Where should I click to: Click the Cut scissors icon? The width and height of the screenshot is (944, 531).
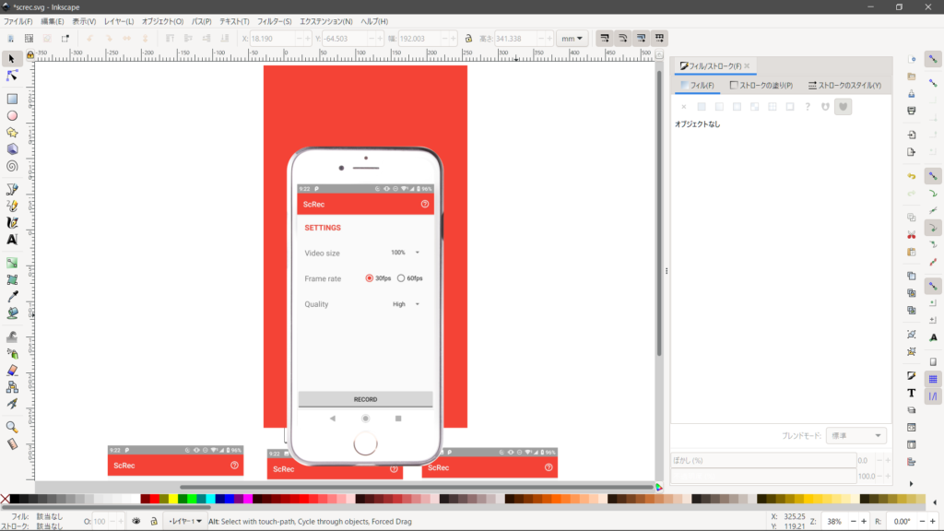[912, 234]
